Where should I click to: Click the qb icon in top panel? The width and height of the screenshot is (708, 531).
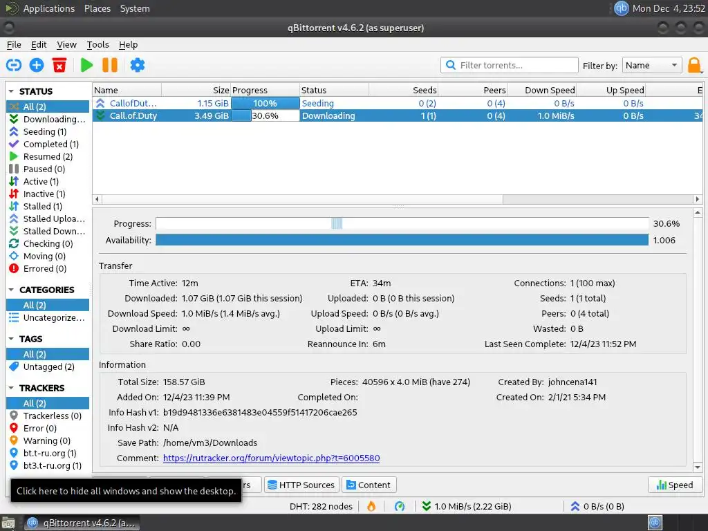point(622,8)
